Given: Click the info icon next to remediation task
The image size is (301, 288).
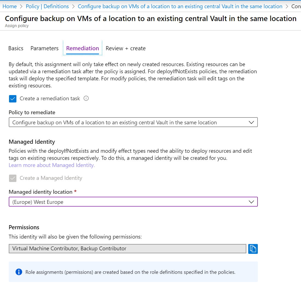Looking at the screenshot, I should pos(86,98).
